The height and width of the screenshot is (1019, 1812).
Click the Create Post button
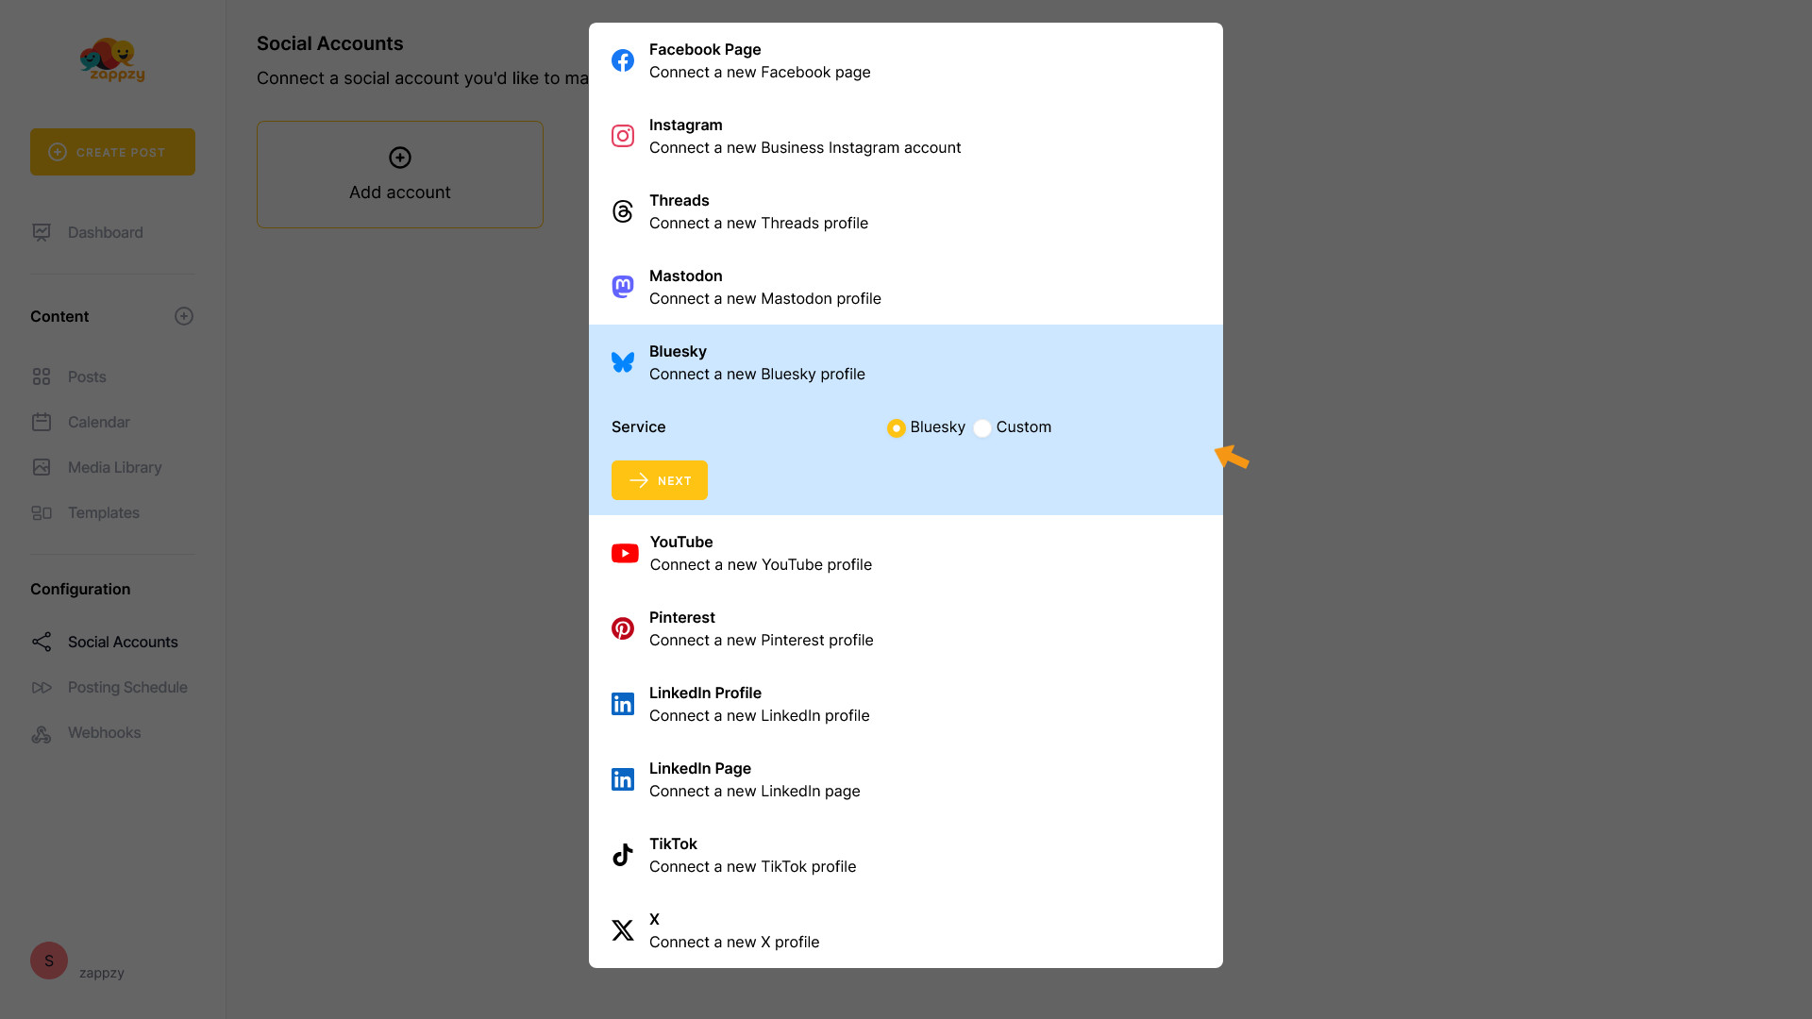click(112, 152)
